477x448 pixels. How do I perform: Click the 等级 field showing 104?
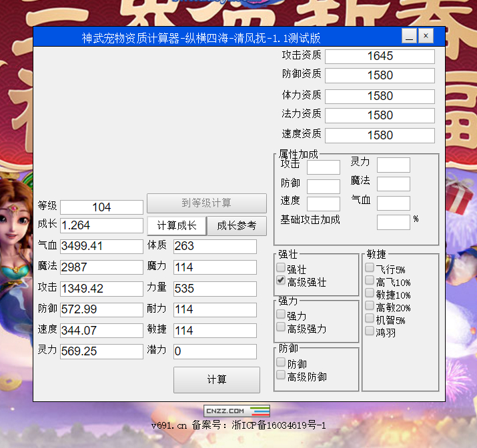pos(101,207)
